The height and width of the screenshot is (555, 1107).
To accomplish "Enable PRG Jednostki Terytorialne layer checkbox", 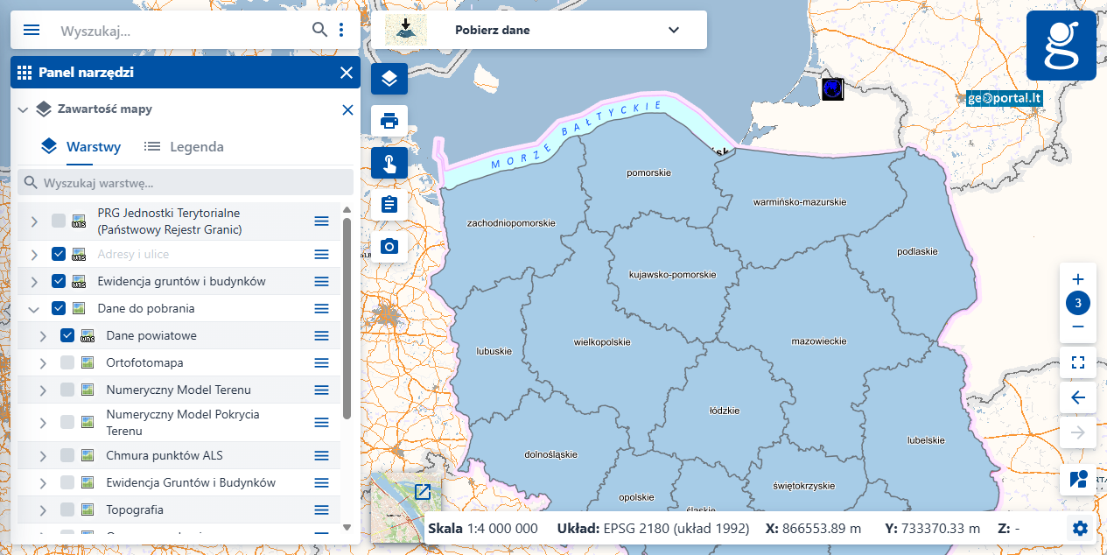I will (x=59, y=221).
